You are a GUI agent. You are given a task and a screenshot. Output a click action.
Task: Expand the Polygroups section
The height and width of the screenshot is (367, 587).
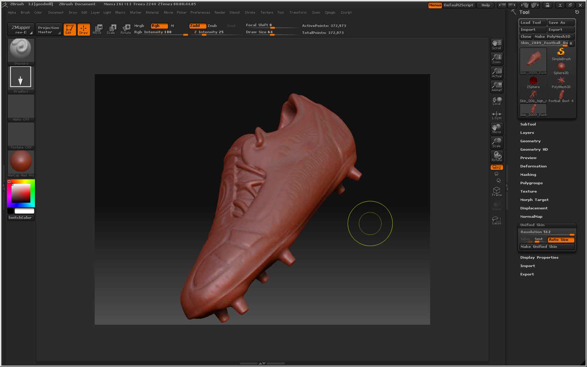point(531,183)
